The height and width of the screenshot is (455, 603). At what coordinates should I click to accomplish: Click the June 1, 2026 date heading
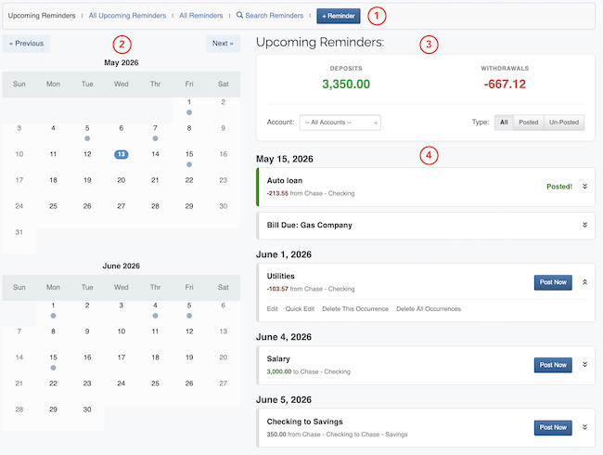click(x=284, y=254)
